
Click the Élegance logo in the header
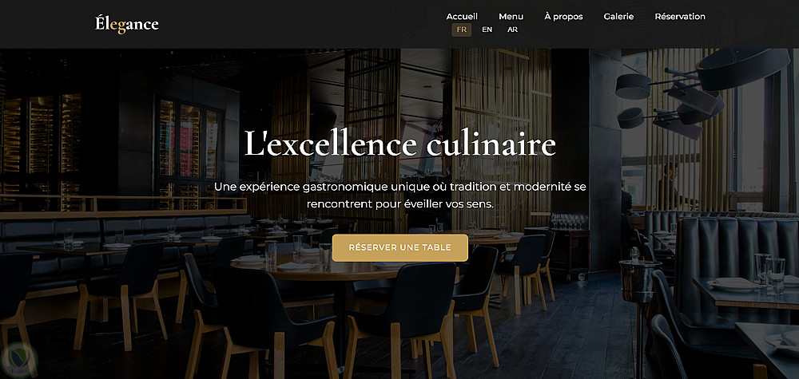pyautogui.click(x=127, y=24)
